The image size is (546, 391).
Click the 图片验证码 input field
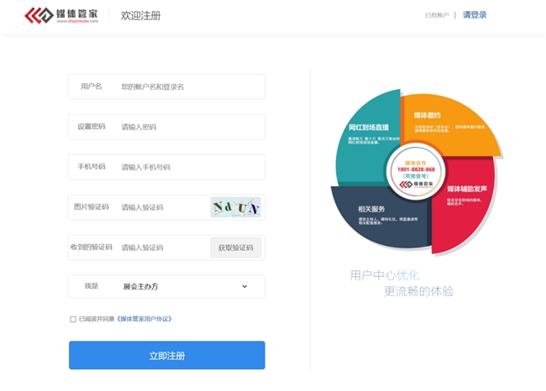(x=161, y=207)
